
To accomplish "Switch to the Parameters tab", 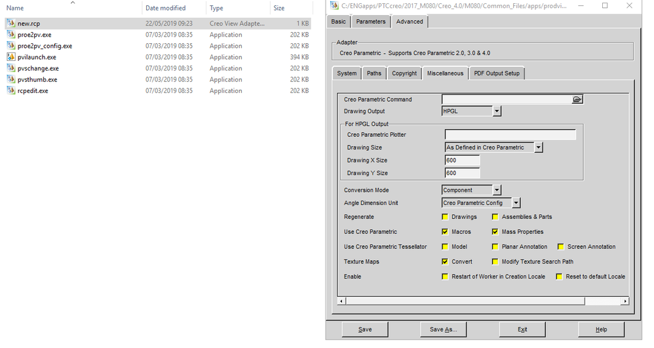I will click(371, 22).
